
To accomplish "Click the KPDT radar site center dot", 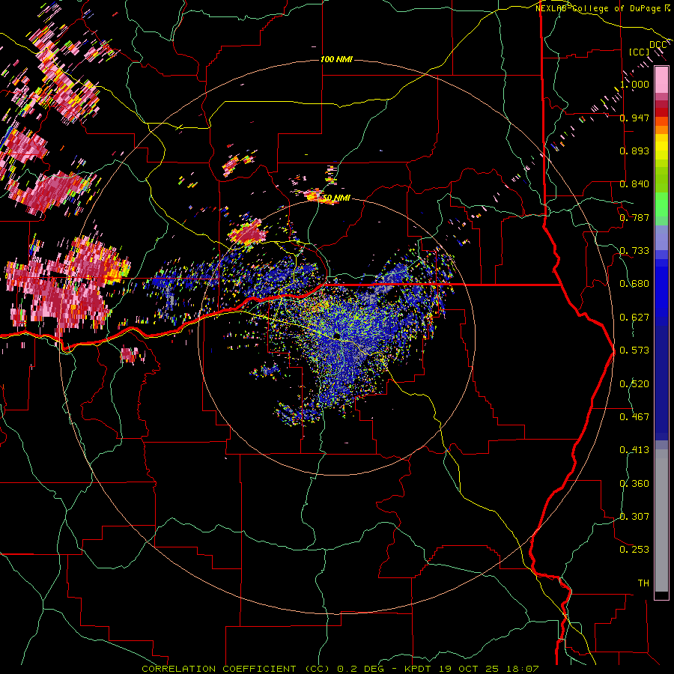I will pos(336,336).
